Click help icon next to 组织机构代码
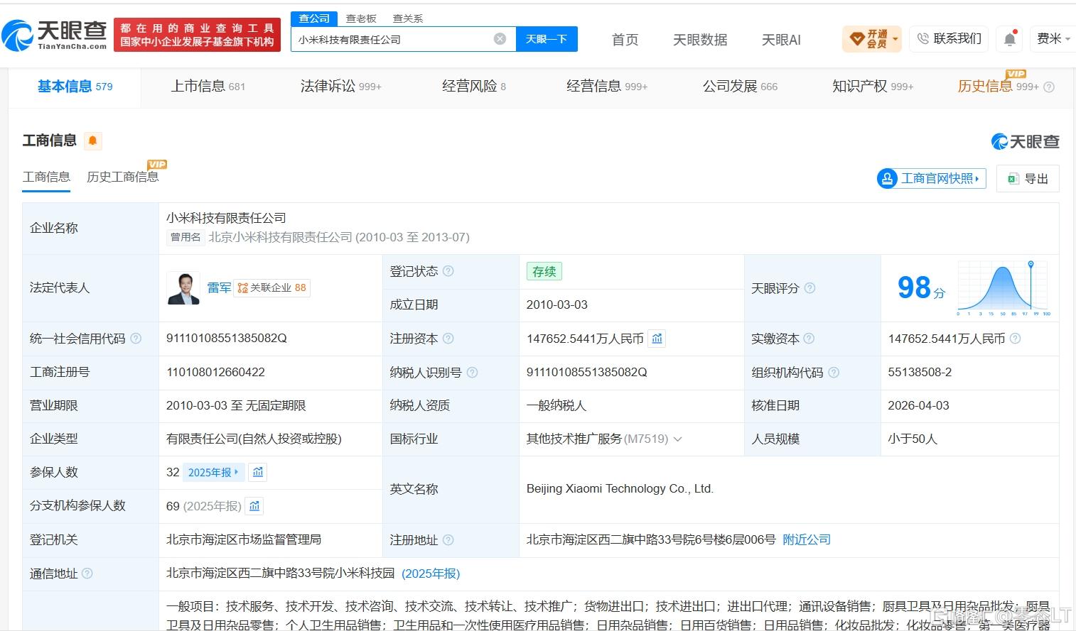The height and width of the screenshot is (631, 1076). pyautogui.click(x=834, y=372)
